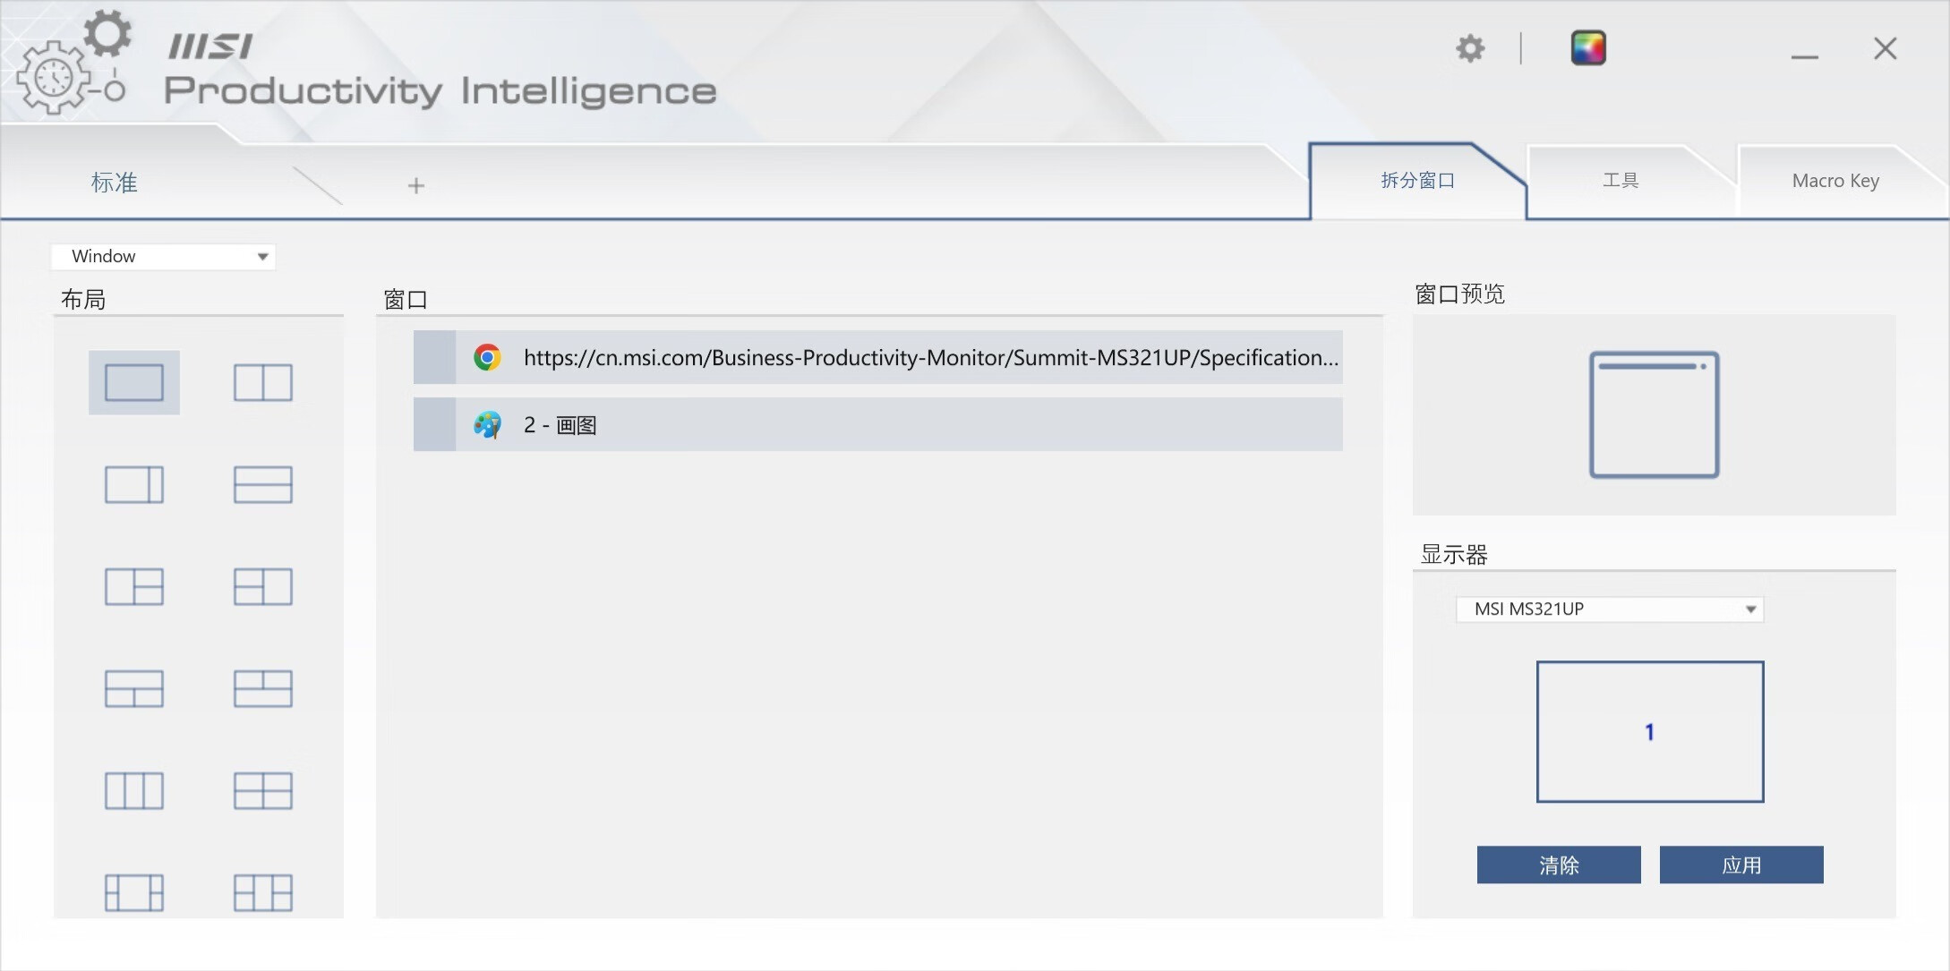Switch to the 工具 tab
This screenshot has width=1950, height=971.
[1621, 181]
